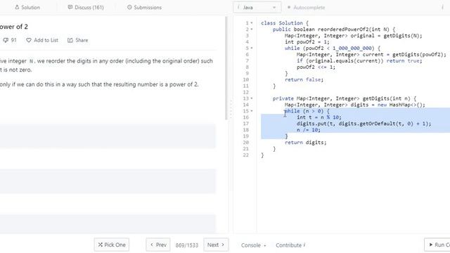This screenshot has height=253, width=450.
Task: Switch to the Submissions tab
Action: point(144,8)
